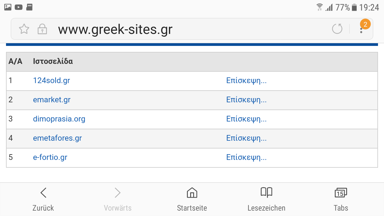The width and height of the screenshot is (384, 216).
Task: Tap the Ιστοσελίδα column header
Action: [53, 61]
